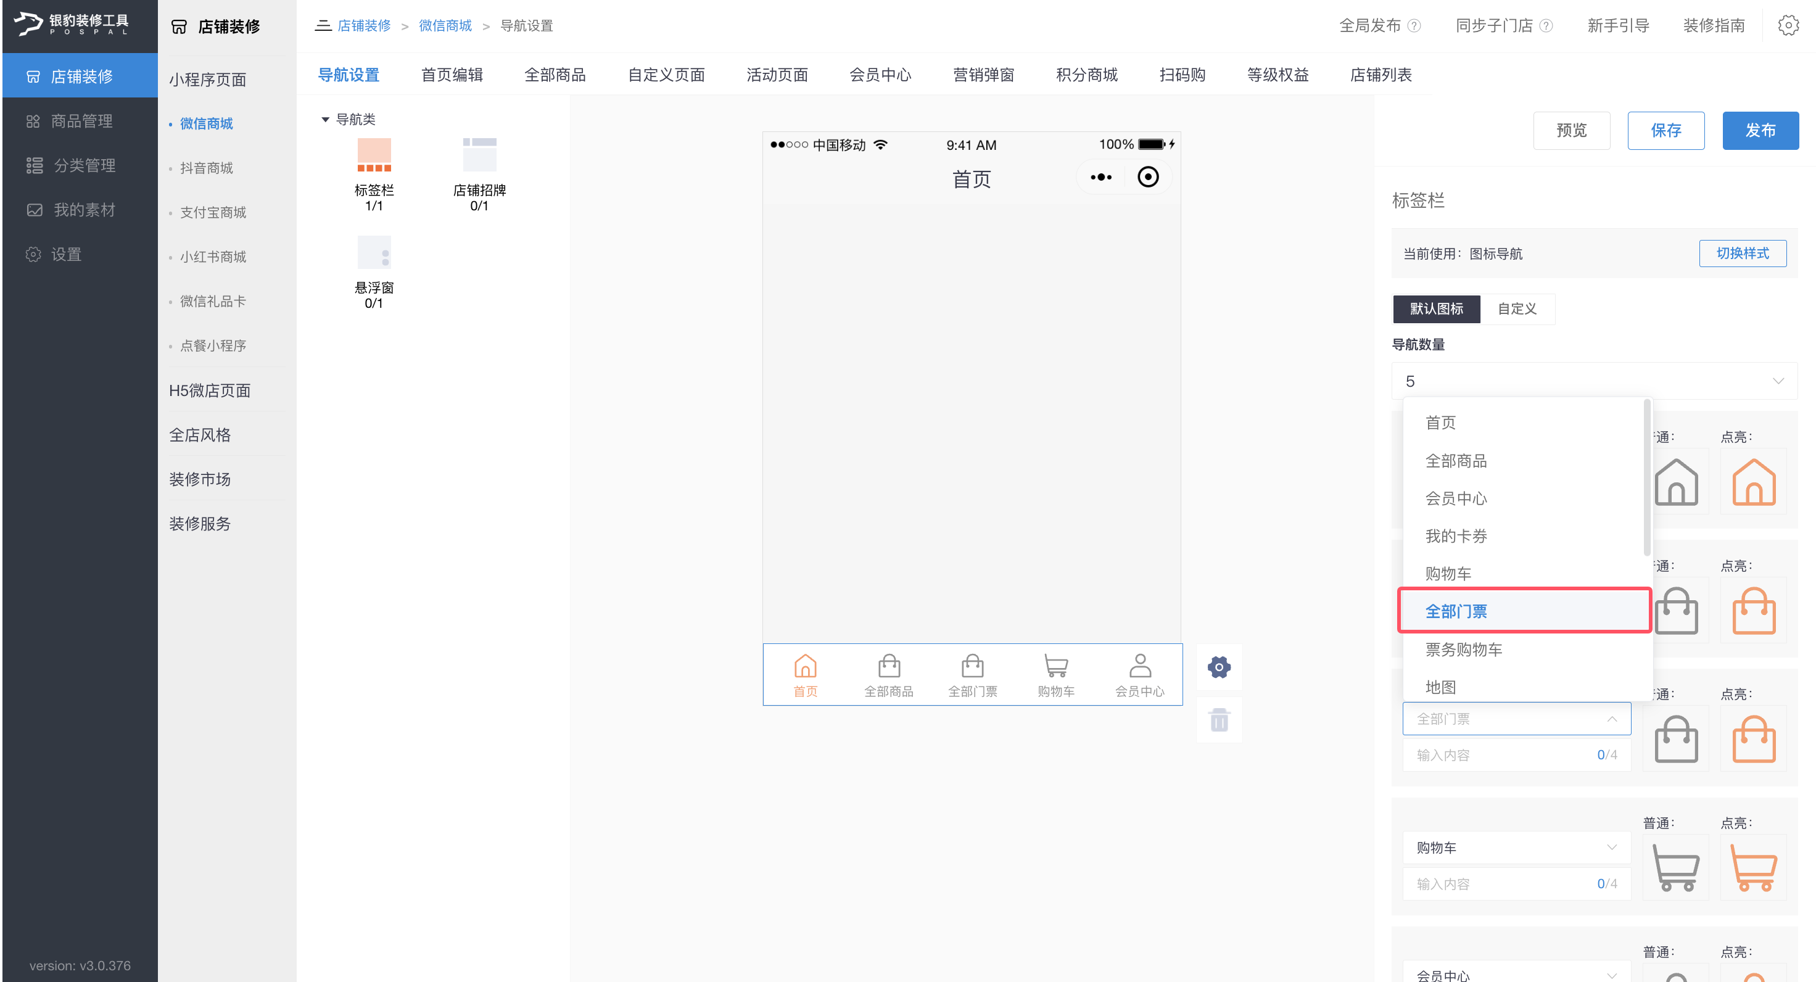Switch to the 扫码购 tab
The height and width of the screenshot is (982, 1816).
pos(1182,75)
